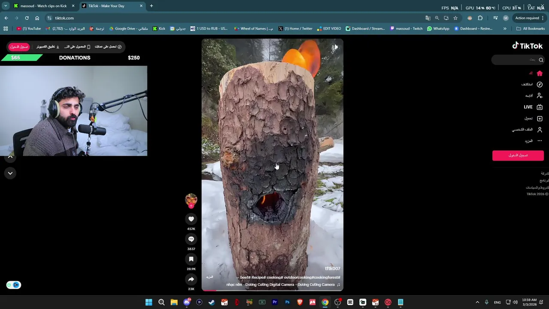Follow the creator via avatar plus

pos(191,206)
